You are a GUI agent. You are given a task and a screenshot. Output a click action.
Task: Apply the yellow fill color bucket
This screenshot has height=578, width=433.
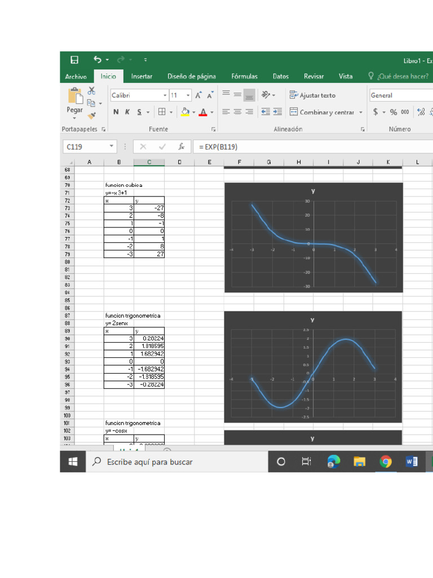coord(185,112)
